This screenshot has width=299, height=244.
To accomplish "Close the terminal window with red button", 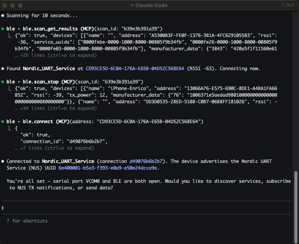I will coord(5,5).
